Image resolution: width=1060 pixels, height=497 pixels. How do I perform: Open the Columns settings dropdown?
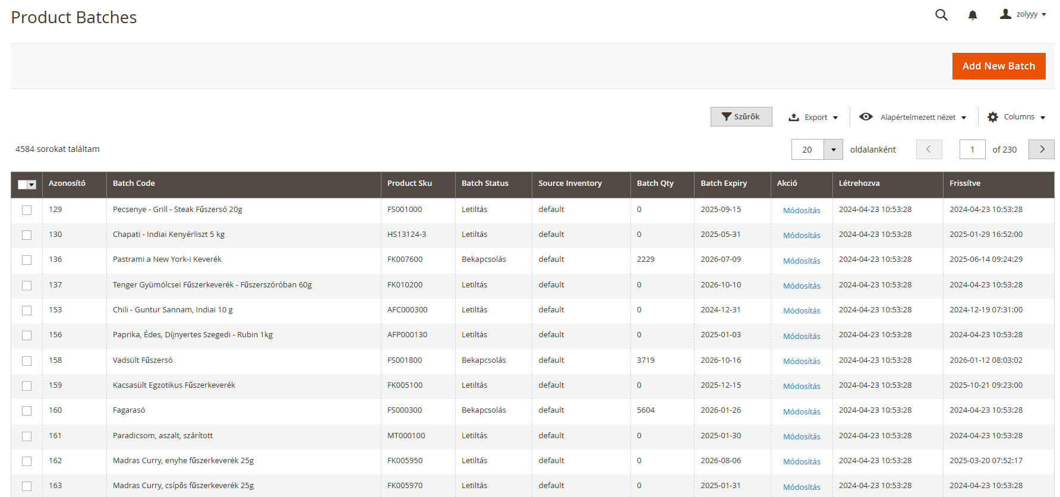point(1016,117)
